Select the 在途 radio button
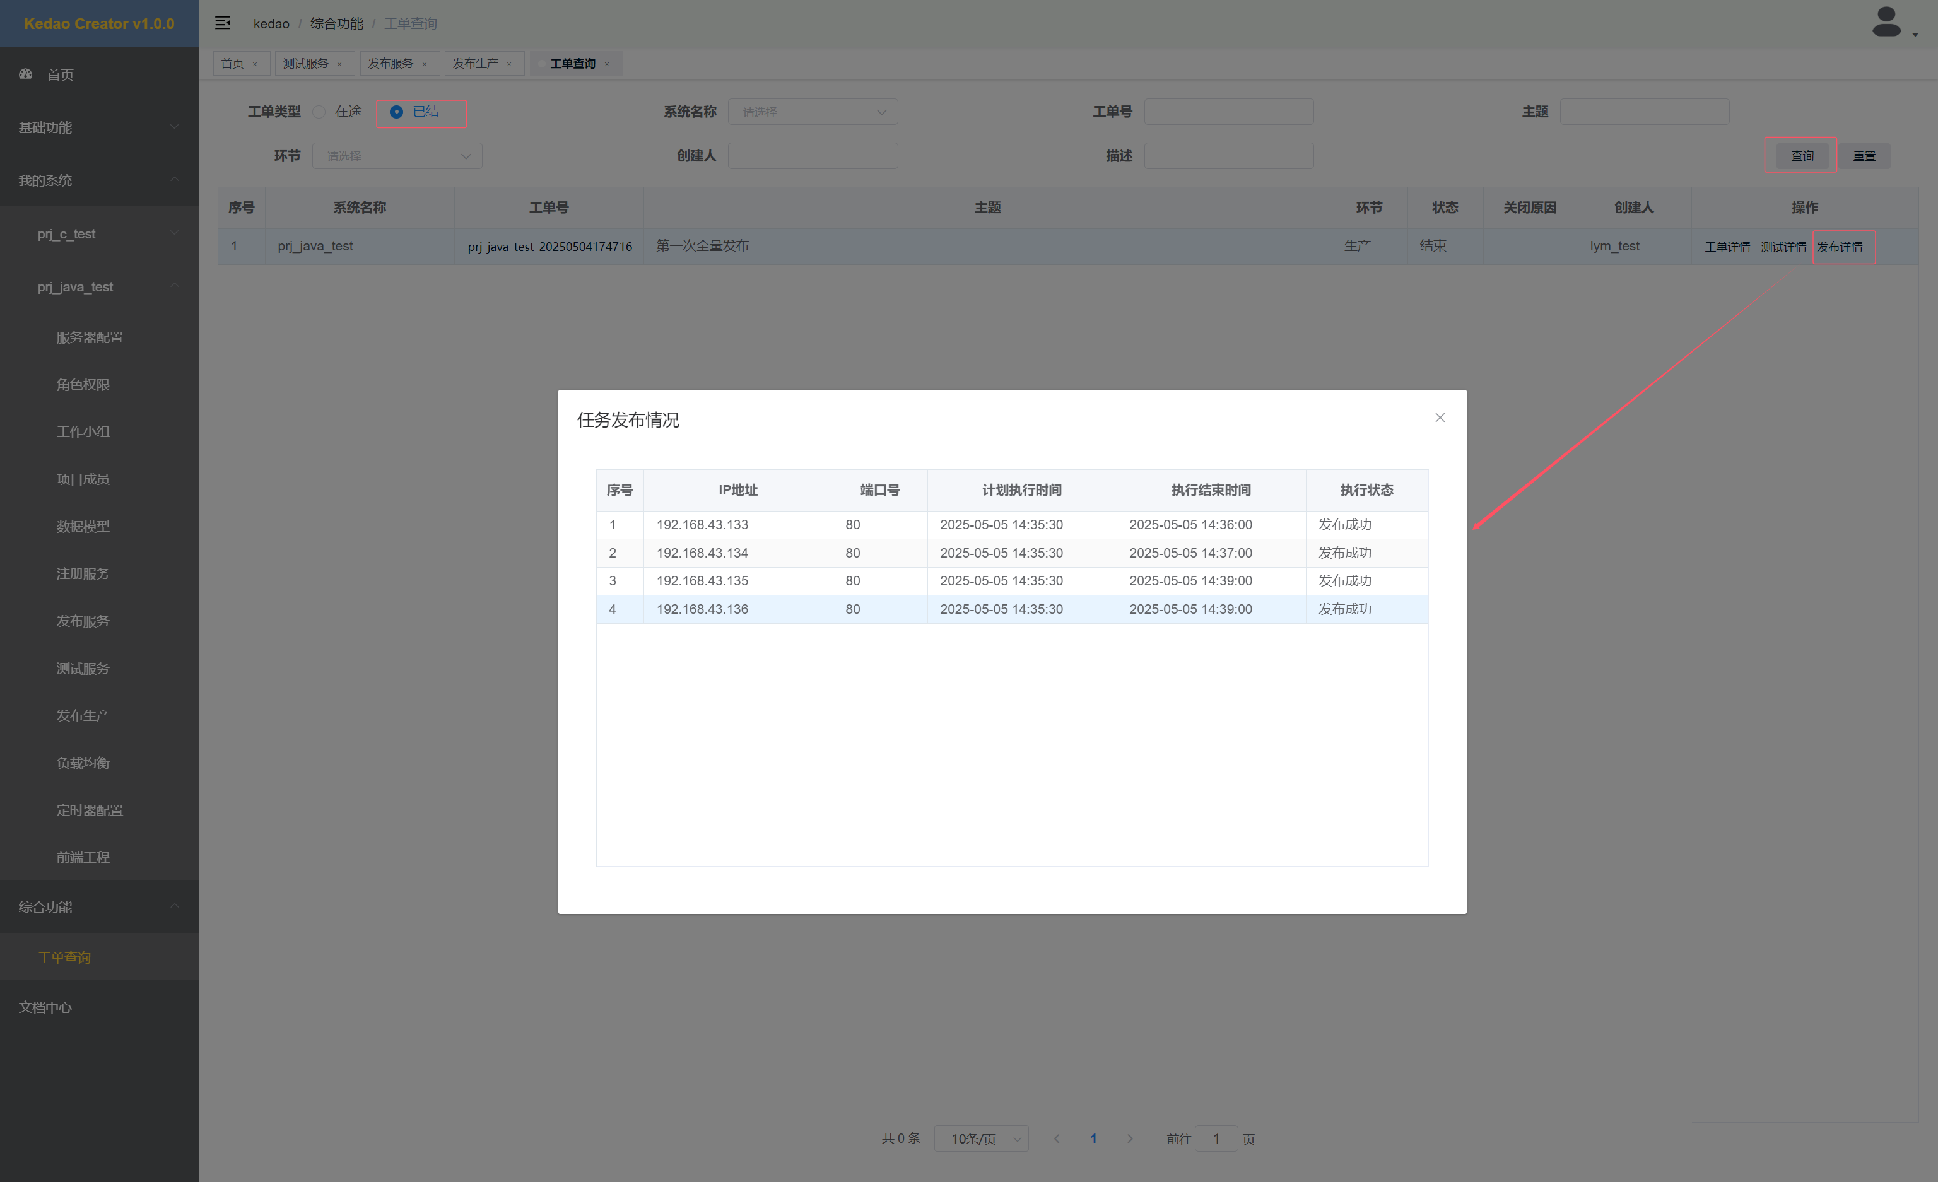1938x1182 pixels. pyautogui.click(x=319, y=112)
